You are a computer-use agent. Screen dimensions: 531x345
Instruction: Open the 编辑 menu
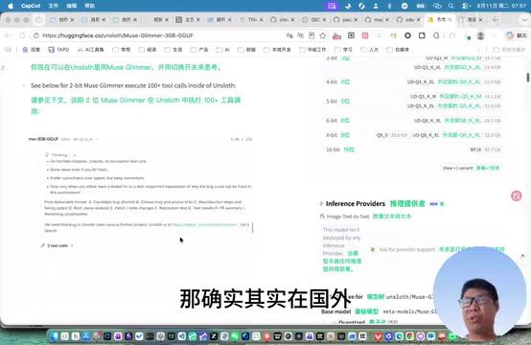click(x=72, y=6)
